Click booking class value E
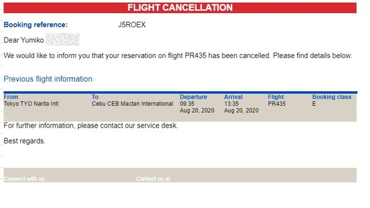Image resolution: width=370 pixels, height=208 pixels. coord(314,104)
